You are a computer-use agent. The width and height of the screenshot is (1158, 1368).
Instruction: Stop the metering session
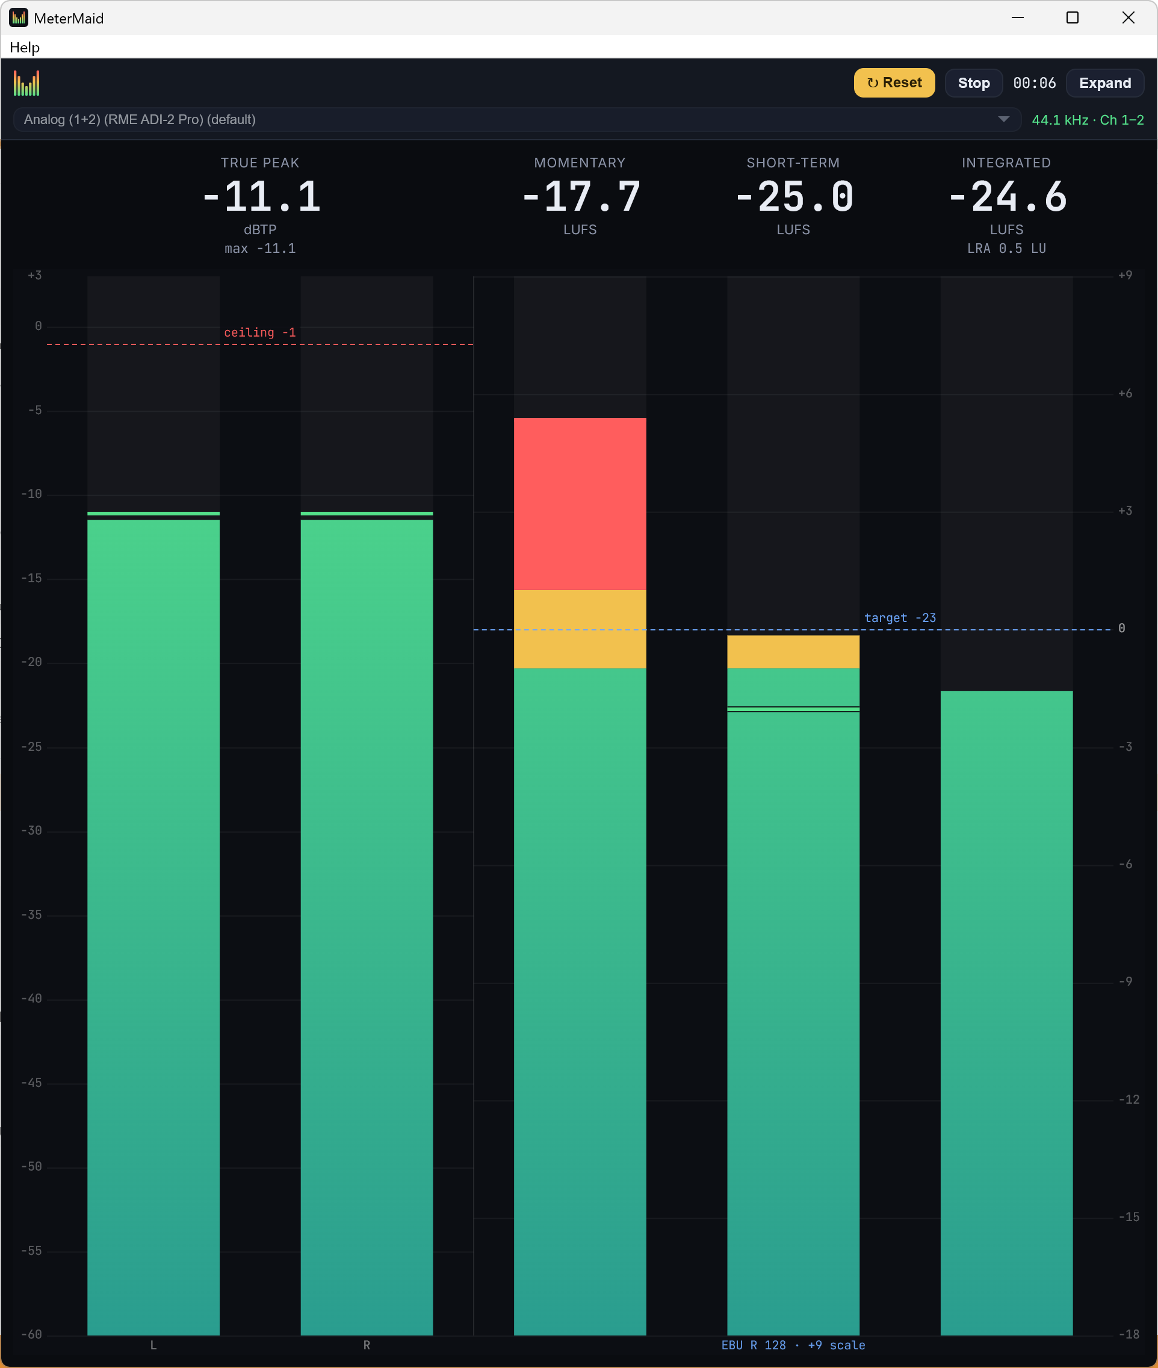(974, 82)
